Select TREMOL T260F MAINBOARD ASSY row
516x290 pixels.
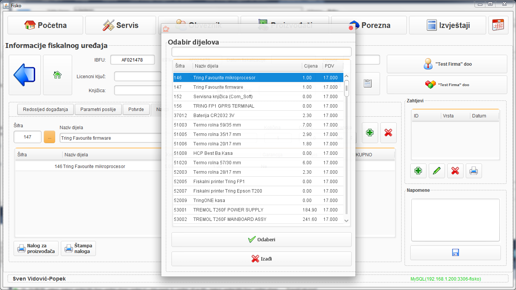[258, 219]
